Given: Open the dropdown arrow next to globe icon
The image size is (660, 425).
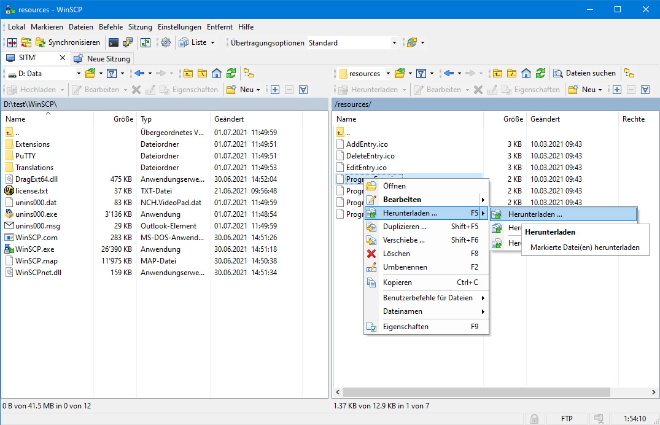Looking at the screenshot, I should tap(422, 42).
